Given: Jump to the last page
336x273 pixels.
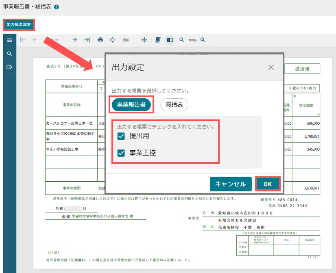Looking at the screenshot, I should (x=87, y=40).
